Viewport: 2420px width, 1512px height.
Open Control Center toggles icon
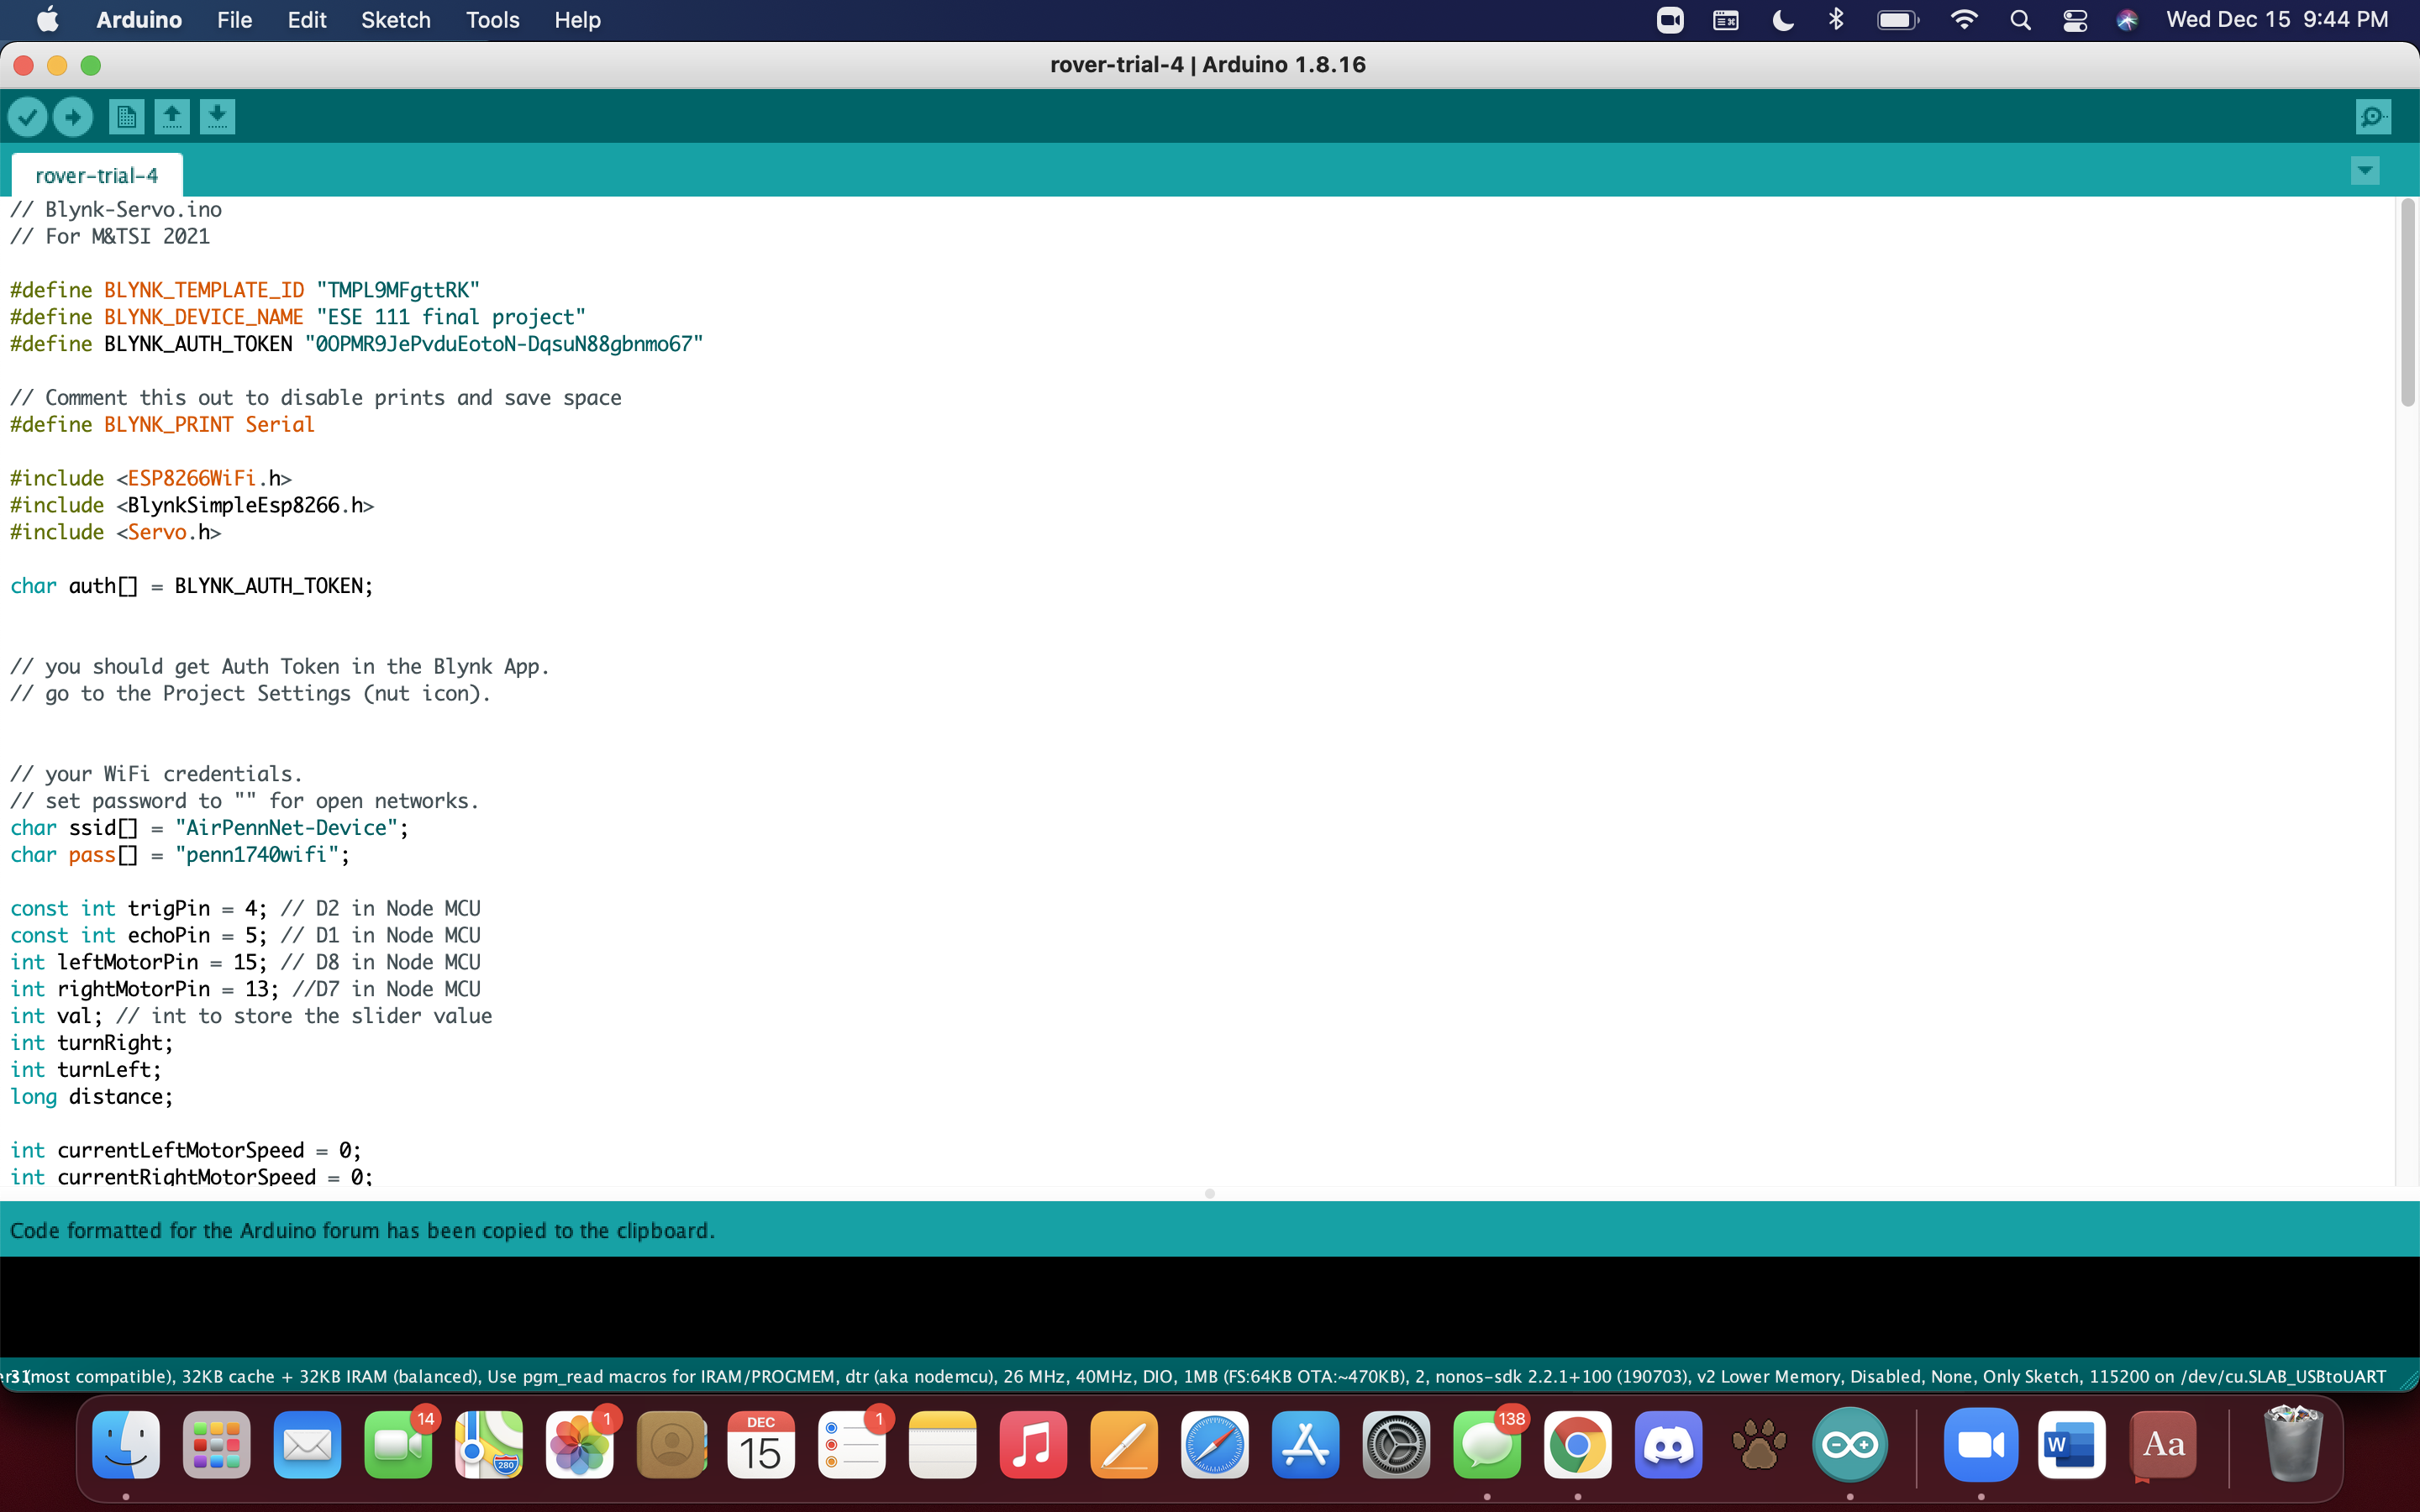point(2075,20)
